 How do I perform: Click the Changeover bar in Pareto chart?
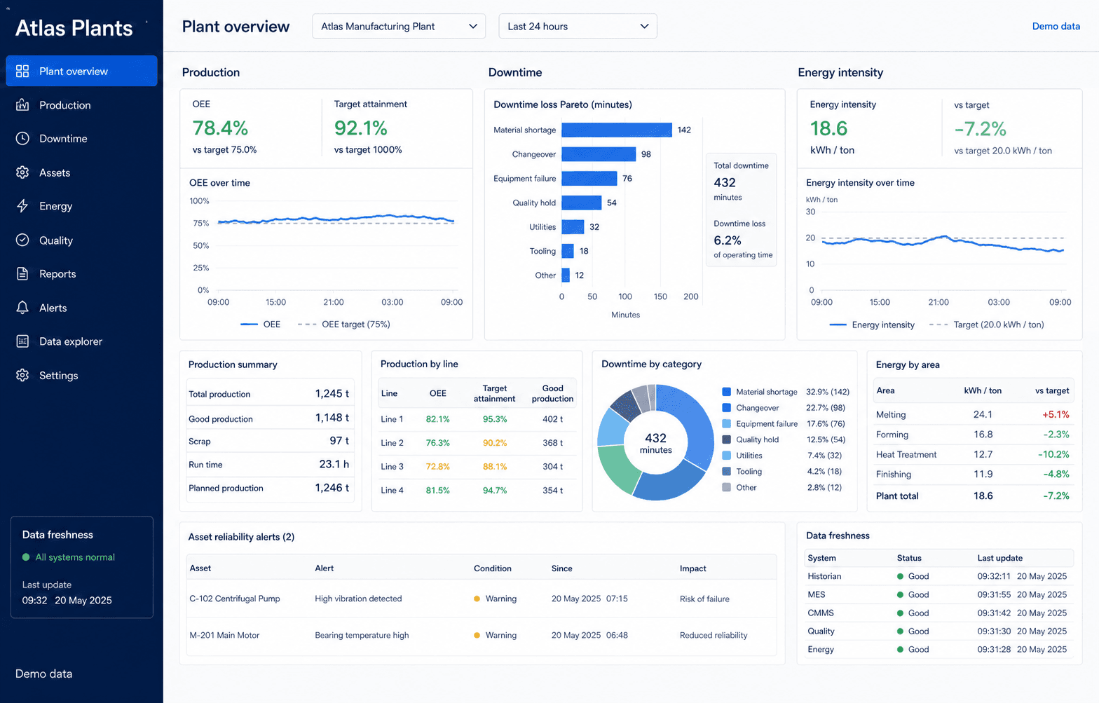click(x=599, y=154)
